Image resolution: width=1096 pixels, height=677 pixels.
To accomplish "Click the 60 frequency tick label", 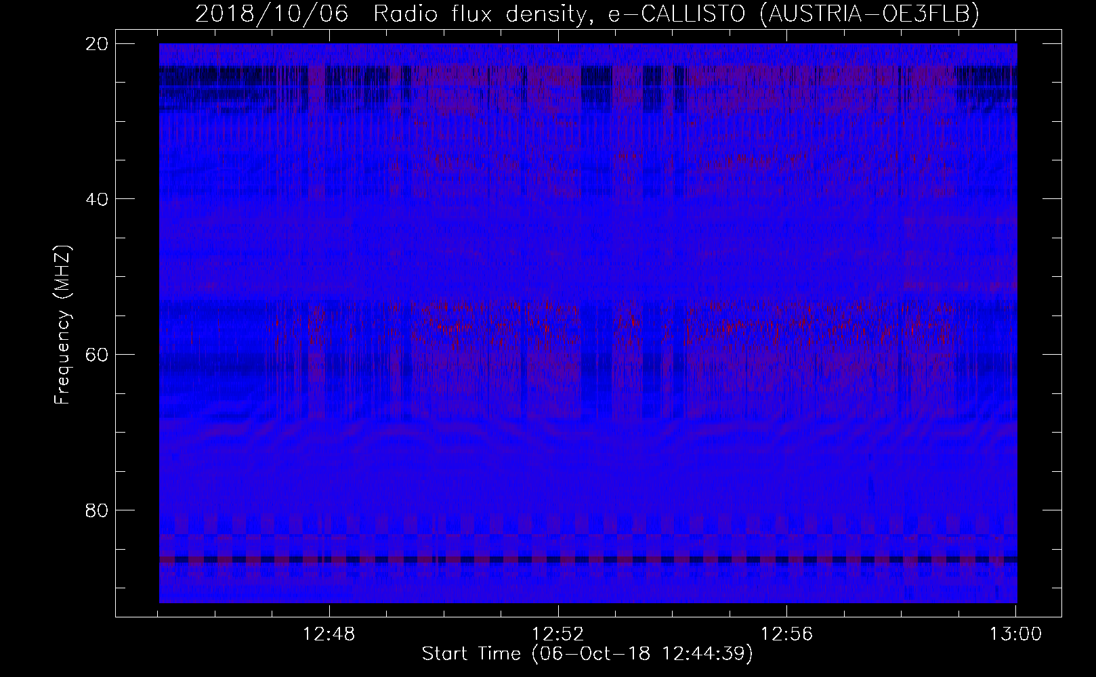I will pyautogui.click(x=97, y=354).
